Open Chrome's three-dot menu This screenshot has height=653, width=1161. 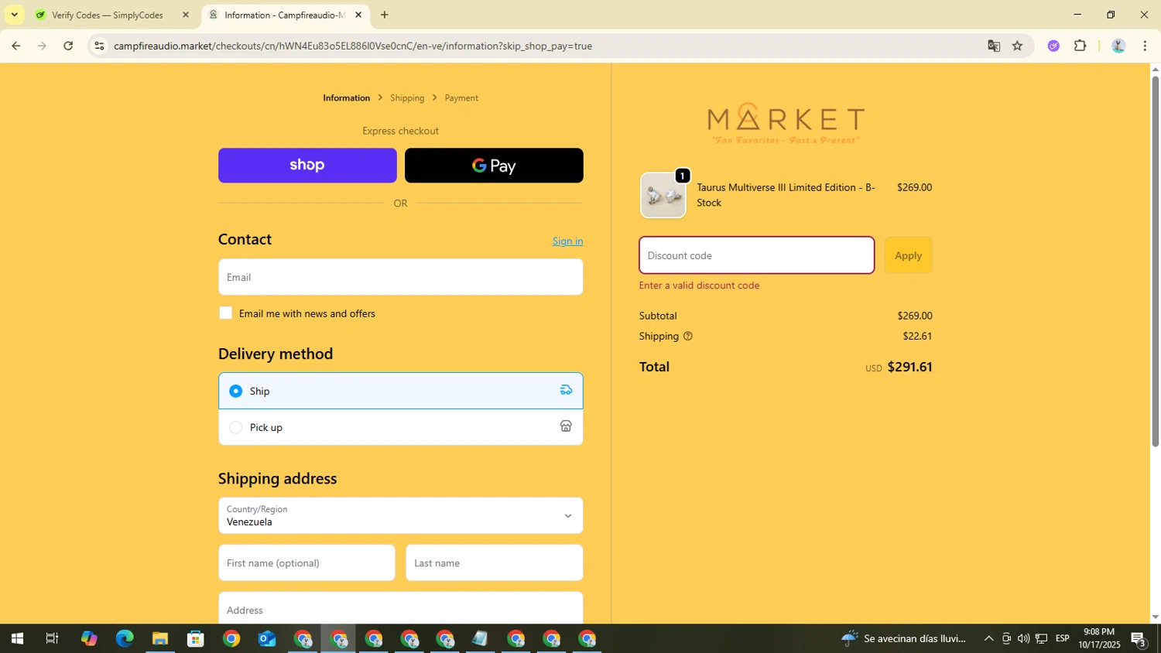coord(1145,46)
